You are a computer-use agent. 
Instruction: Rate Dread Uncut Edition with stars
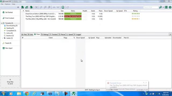pyautogui.click(x=136, y=14)
